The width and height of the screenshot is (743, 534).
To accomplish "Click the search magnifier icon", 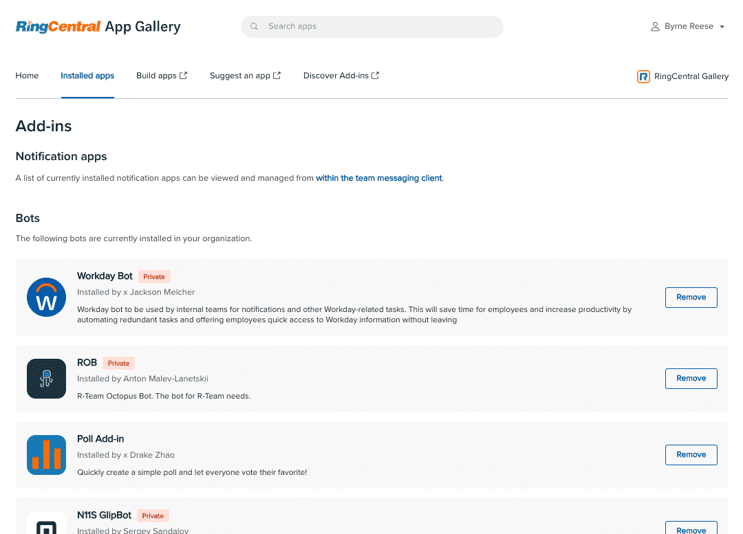I will point(254,27).
